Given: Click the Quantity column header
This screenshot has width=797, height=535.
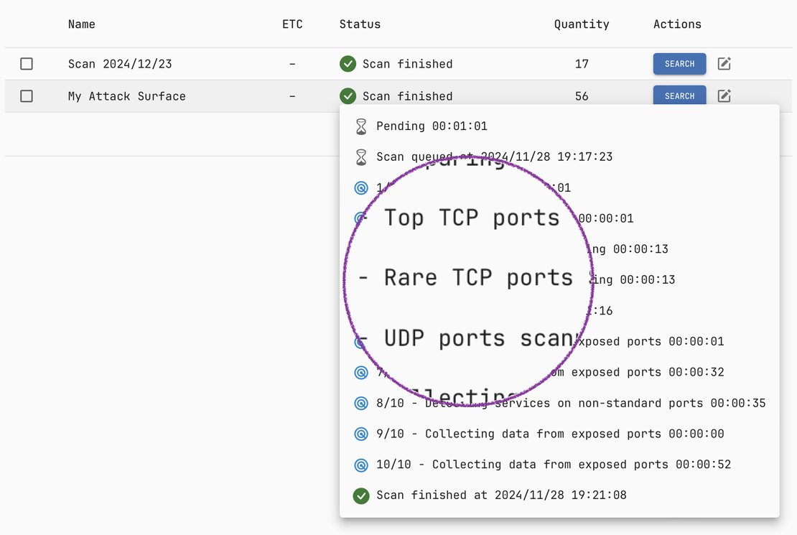Looking at the screenshot, I should (x=582, y=24).
